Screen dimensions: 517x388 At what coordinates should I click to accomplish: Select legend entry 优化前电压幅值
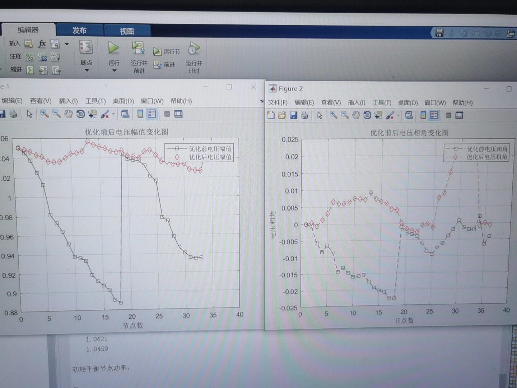coord(199,148)
